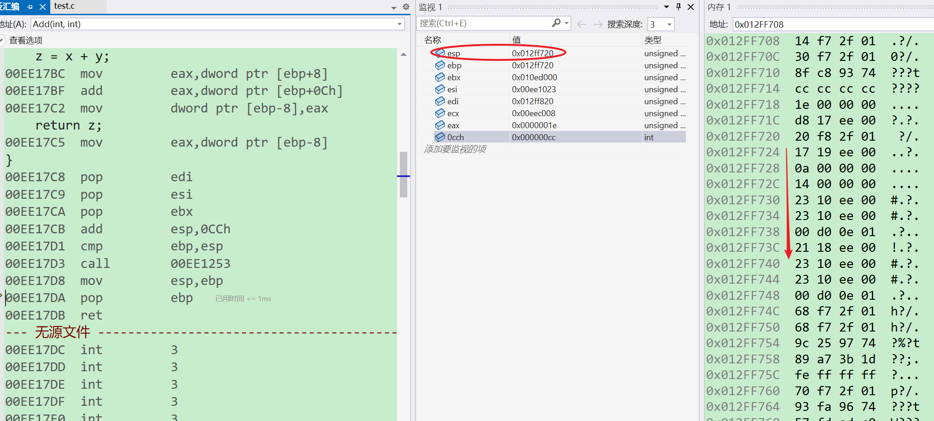Click the pop ebp line at 00EE17DA
Viewport: 934px width, 421px height.
click(99, 298)
